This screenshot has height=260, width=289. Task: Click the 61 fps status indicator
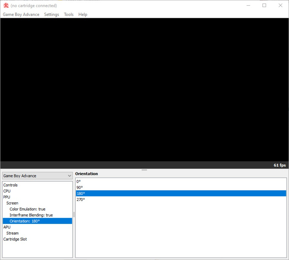280,165
